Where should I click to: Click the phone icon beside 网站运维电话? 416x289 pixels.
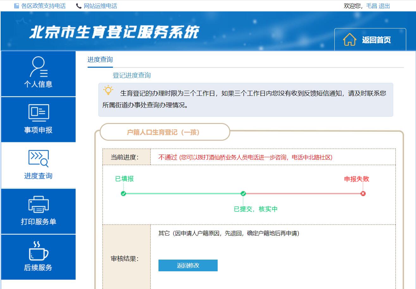point(79,6)
